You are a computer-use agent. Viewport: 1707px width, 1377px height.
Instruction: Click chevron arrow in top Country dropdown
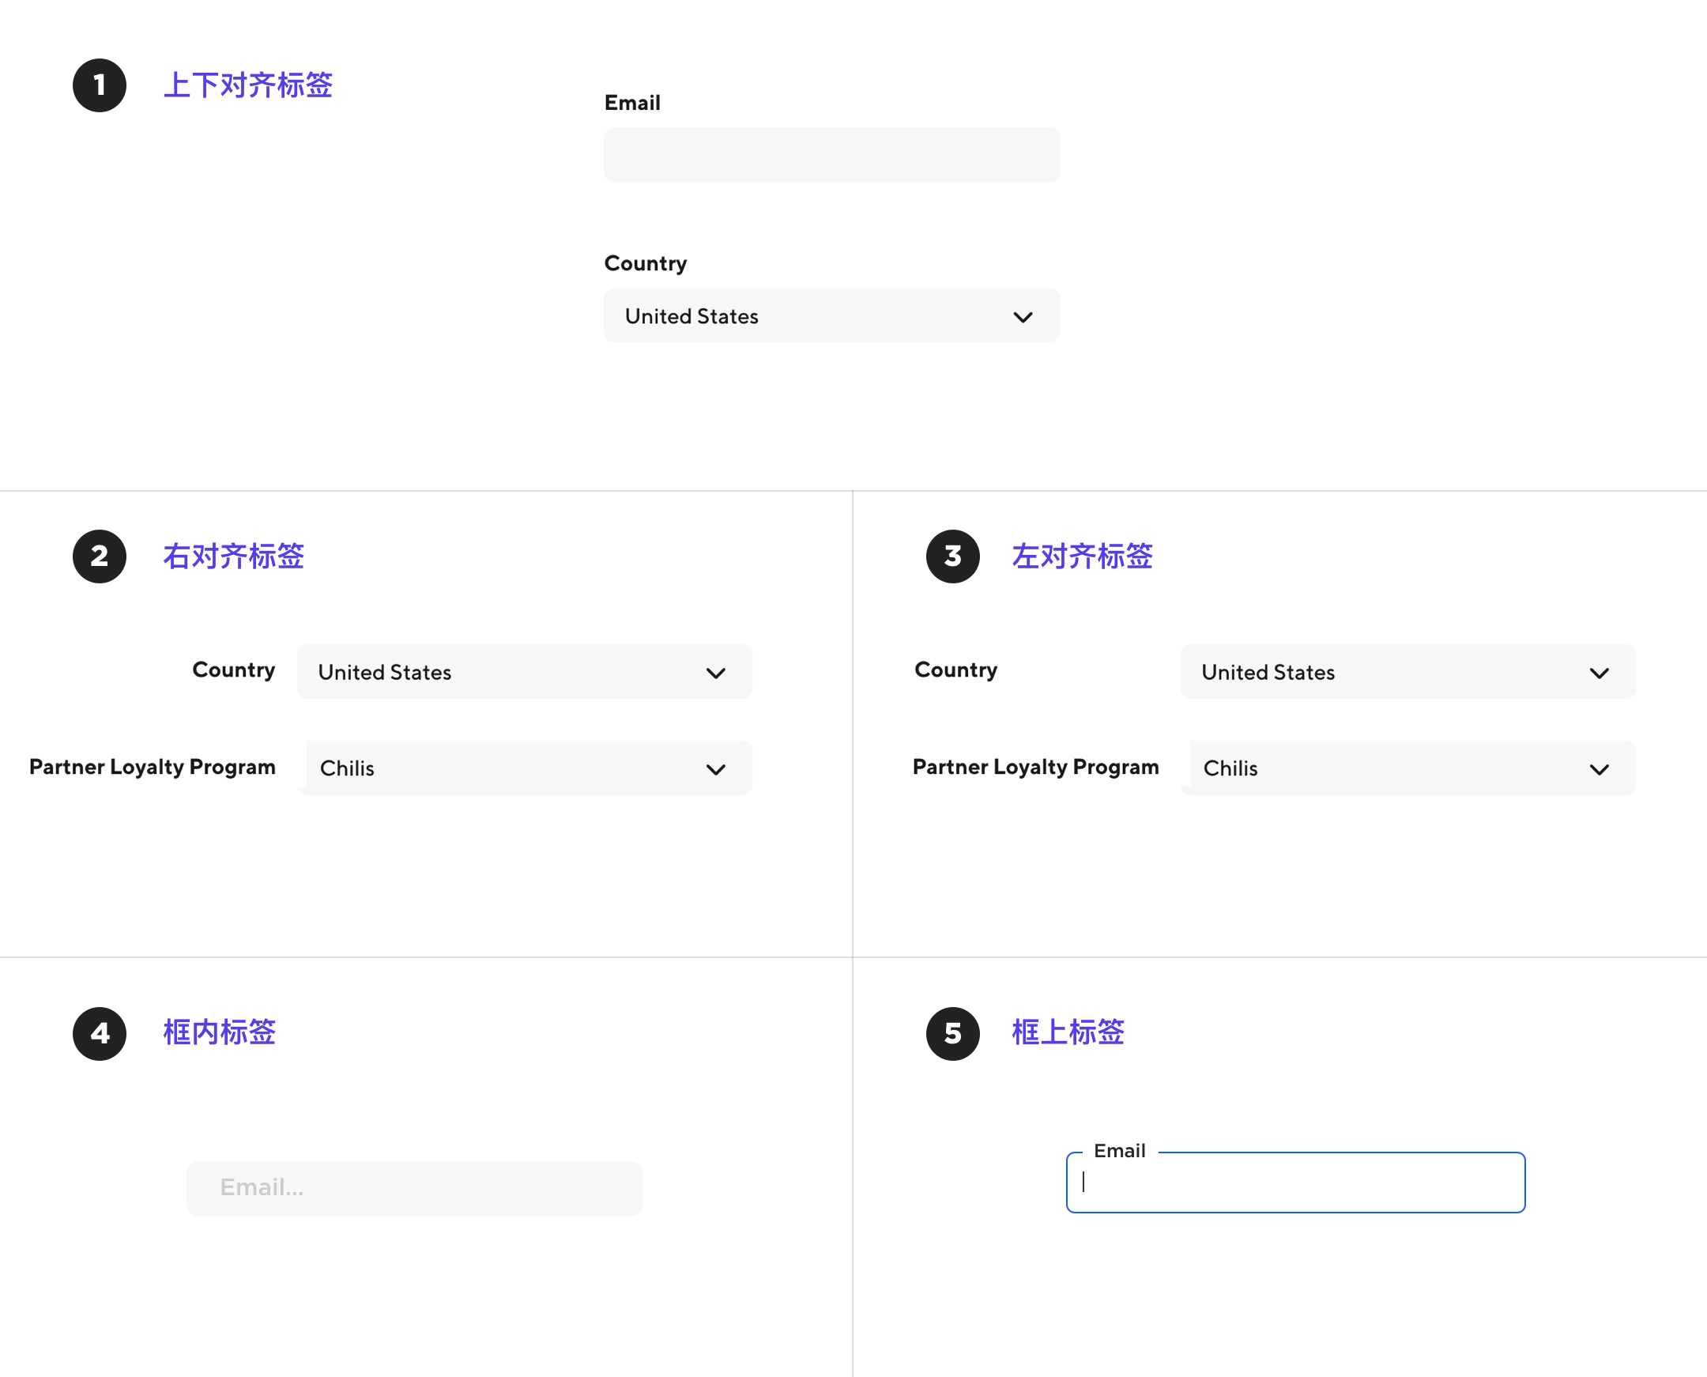tap(1023, 317)
